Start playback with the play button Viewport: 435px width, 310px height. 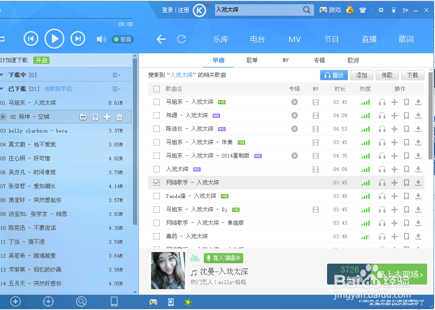coord(54,39)
